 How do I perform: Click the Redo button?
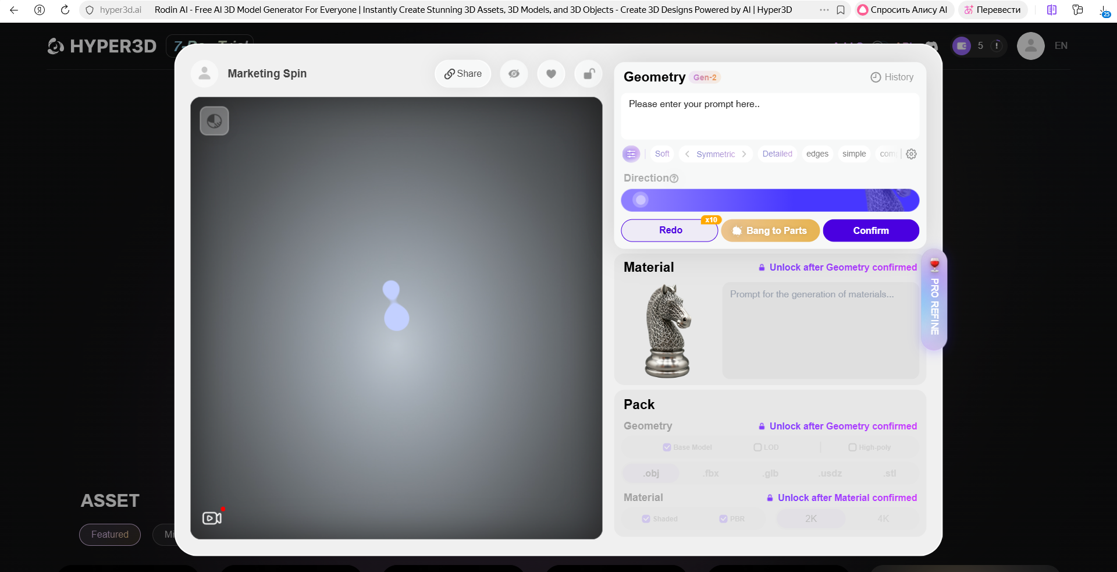click(x=670, y=230)
